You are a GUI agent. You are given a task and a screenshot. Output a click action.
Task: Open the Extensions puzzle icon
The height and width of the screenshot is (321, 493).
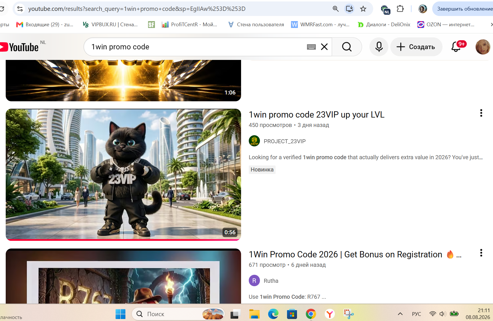point(400,9)
